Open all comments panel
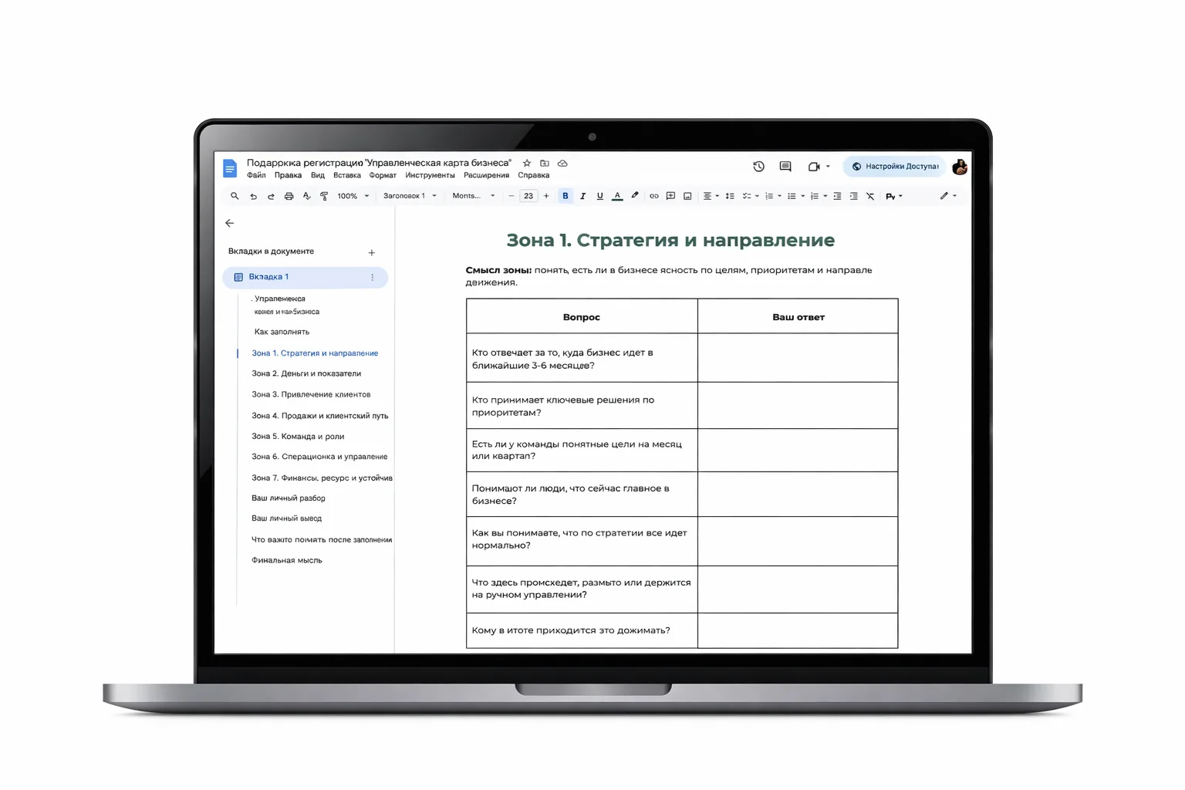Viewport: 1185px width, 790px height. coord(785,166)
